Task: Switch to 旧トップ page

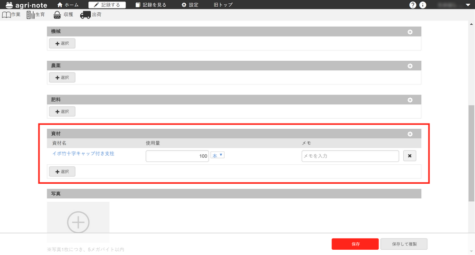Action: pyautogui.click(x=223, y=5)
